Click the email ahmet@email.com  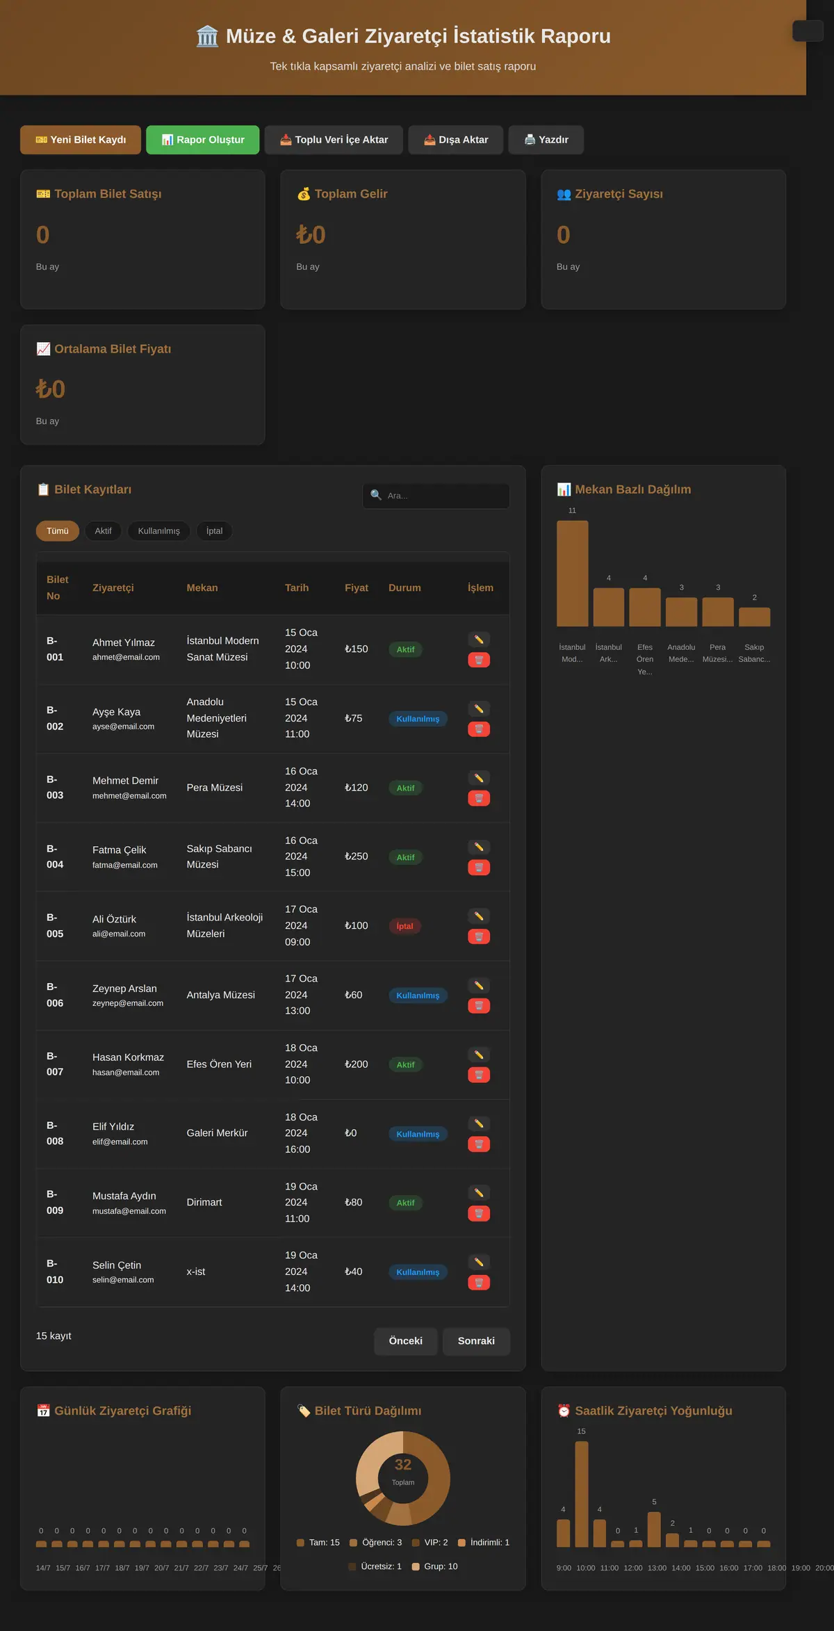click(x=126, y=657)
